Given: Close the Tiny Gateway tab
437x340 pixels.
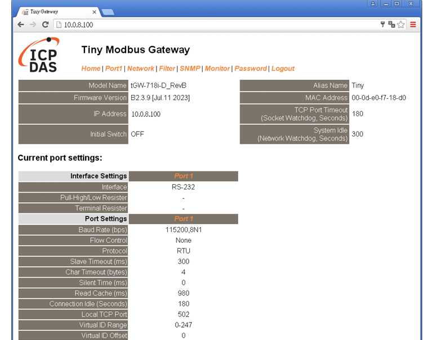Looking at the screenshot, I should [x=94, y=12].
